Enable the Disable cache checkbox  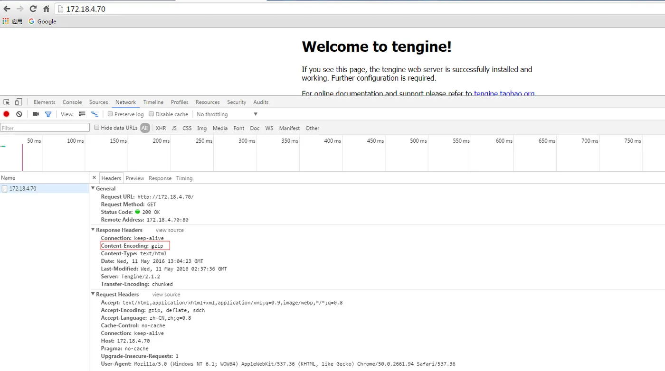[151, 114]
